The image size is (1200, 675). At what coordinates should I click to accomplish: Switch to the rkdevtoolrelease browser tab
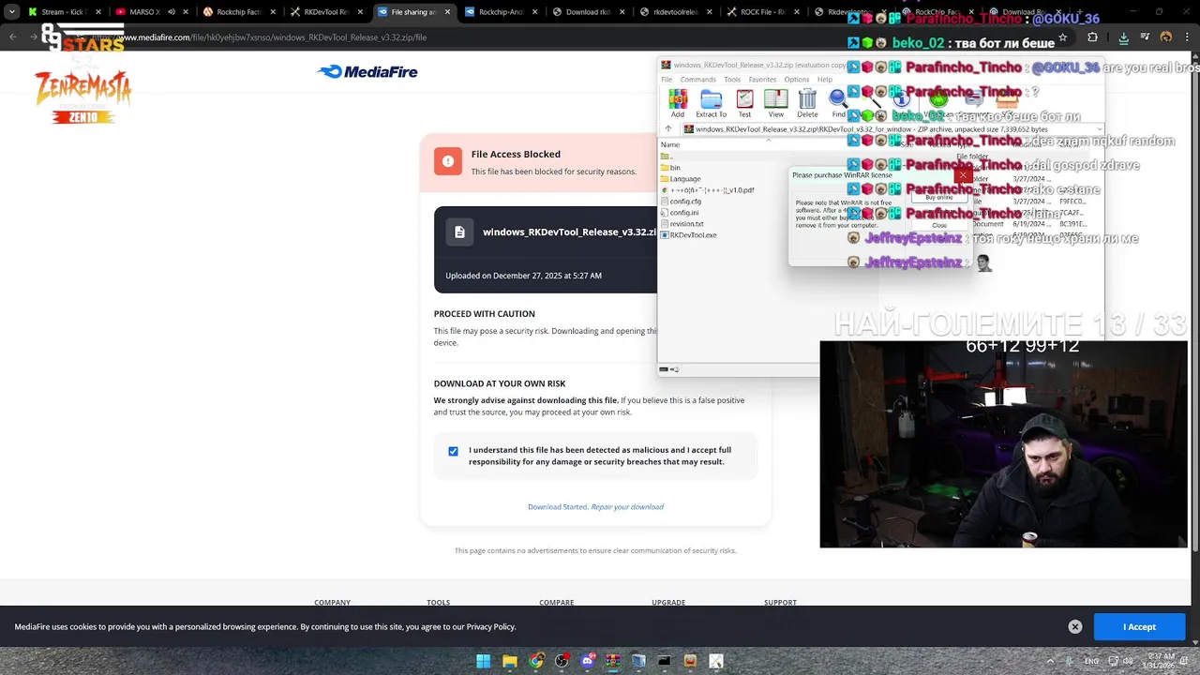pyautogui.click(x=675, y=12)
